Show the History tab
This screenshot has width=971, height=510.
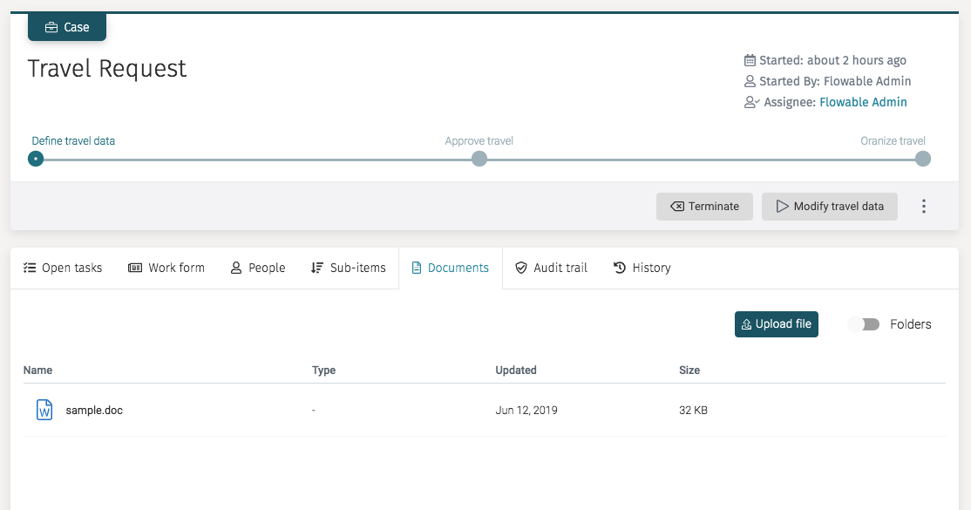click(x=642, y=268)
